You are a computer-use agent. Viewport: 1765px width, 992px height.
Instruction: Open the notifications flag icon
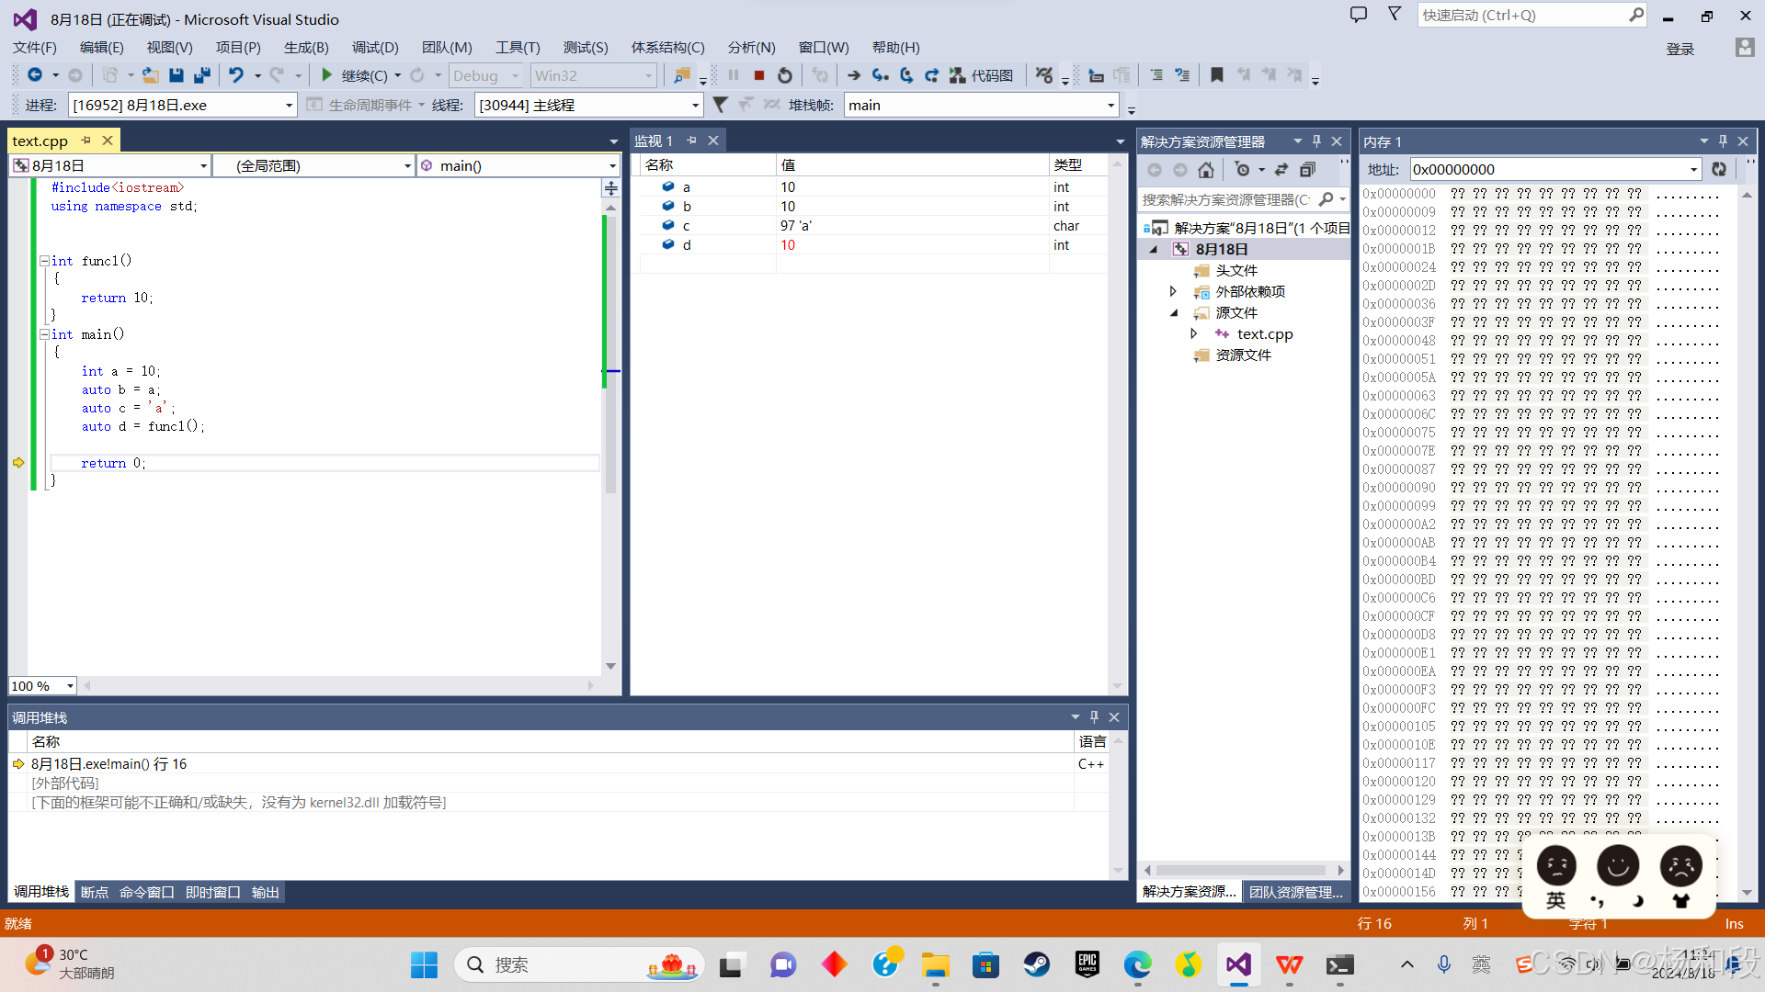click(1395, 15)
